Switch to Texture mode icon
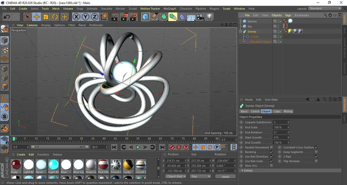This screenshot has height=185, width=347. click(4, 50)
